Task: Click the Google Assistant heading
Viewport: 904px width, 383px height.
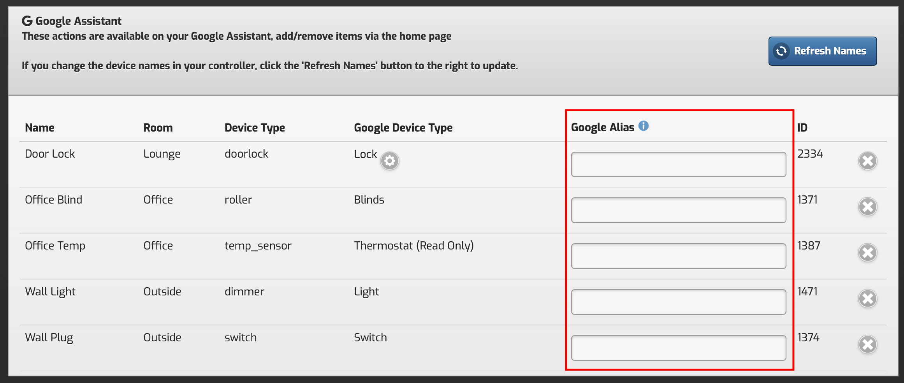Action: (78, 21)
